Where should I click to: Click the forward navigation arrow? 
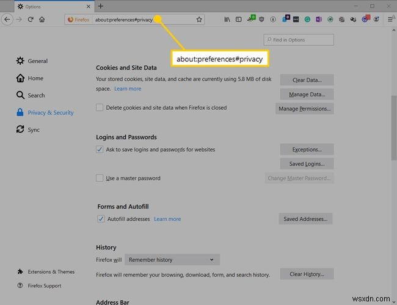point(19,20)
